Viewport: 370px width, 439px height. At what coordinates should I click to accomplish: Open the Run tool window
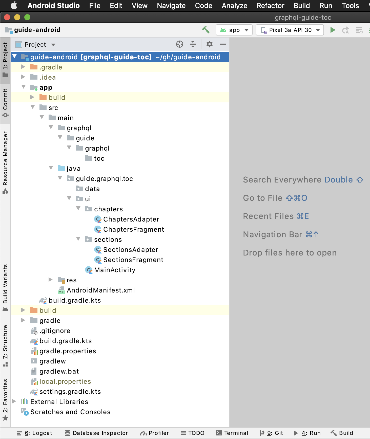click(307, 433)
